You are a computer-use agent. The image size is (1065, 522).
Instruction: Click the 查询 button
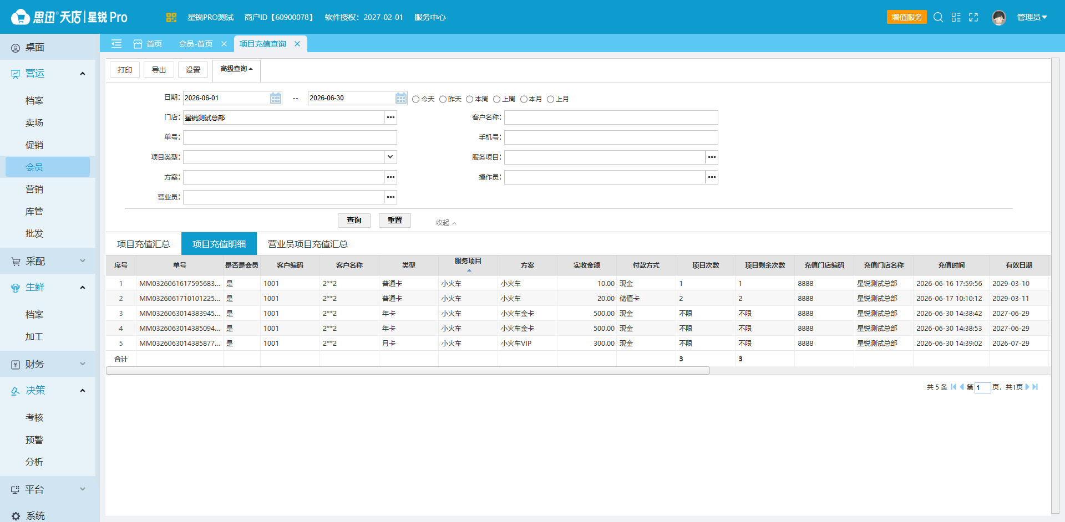(354, 221)
